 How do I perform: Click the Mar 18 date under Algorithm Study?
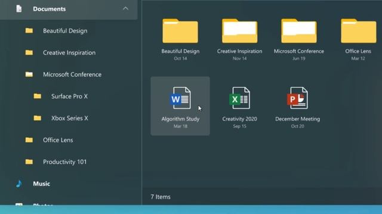(x=180, y=126)
